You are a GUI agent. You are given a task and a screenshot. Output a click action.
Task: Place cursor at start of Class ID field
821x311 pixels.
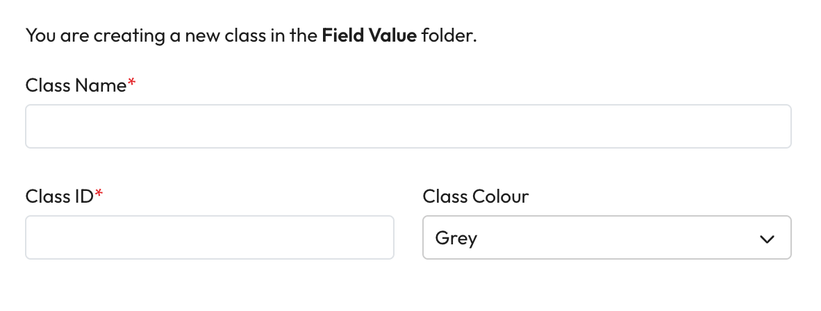(x=36, y=237)
